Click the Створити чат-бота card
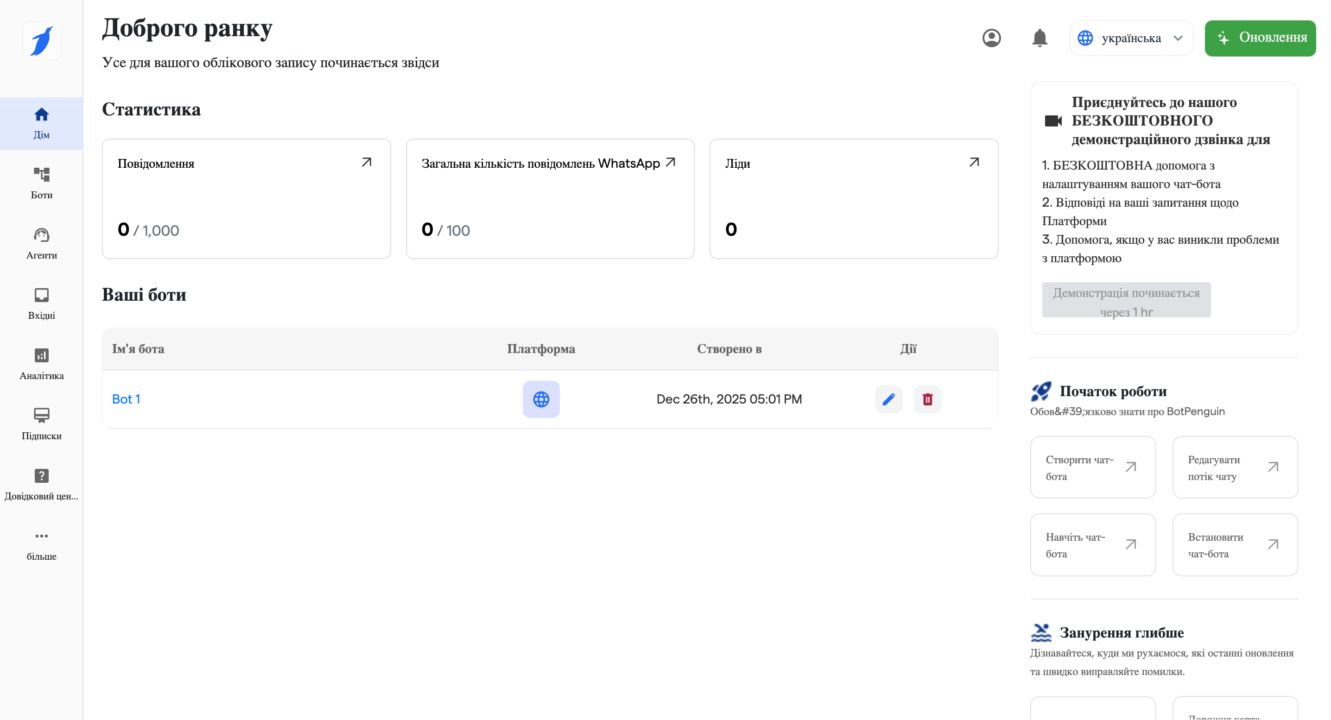The height and width of the screenshot is (720, 1331). 1092,467
